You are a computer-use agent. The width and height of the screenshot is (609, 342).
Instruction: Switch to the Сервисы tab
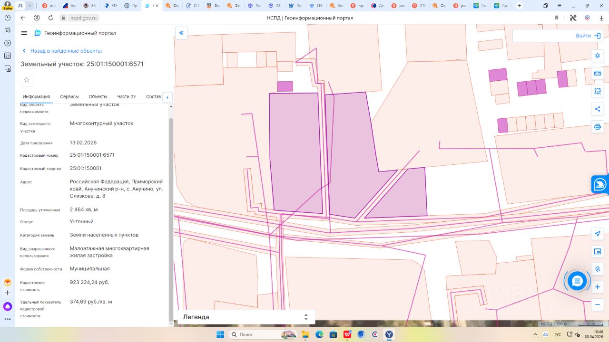tap(69, 97)
